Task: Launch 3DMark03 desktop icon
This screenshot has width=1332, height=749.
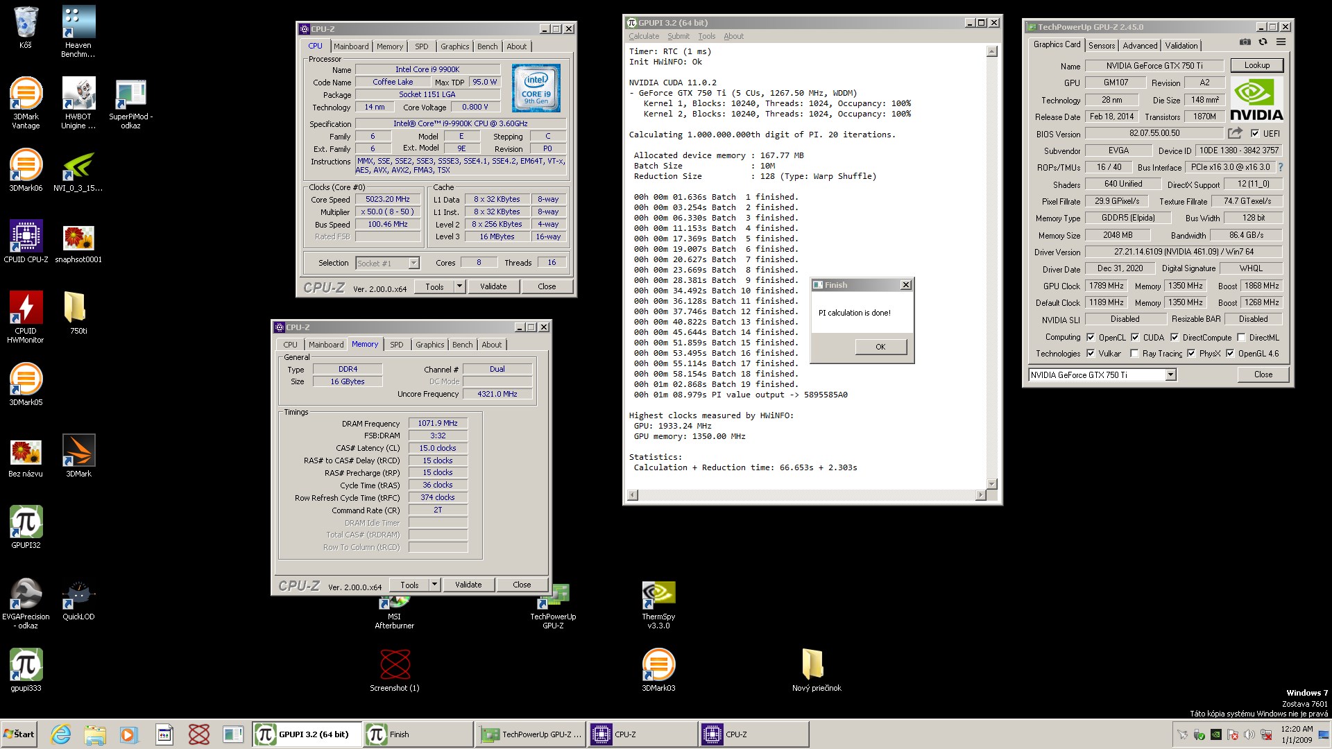Action: [x=658, y=670]
